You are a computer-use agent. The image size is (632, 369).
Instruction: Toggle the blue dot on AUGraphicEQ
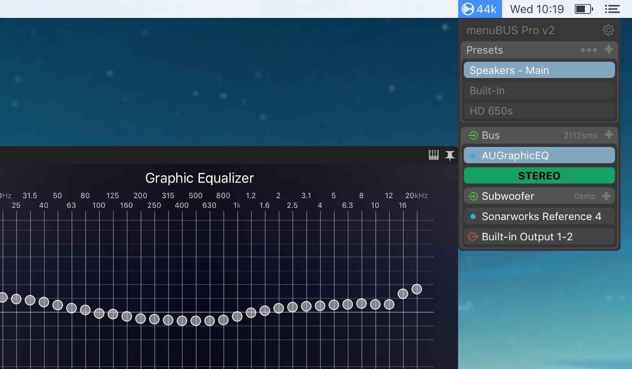coord(473,156)
